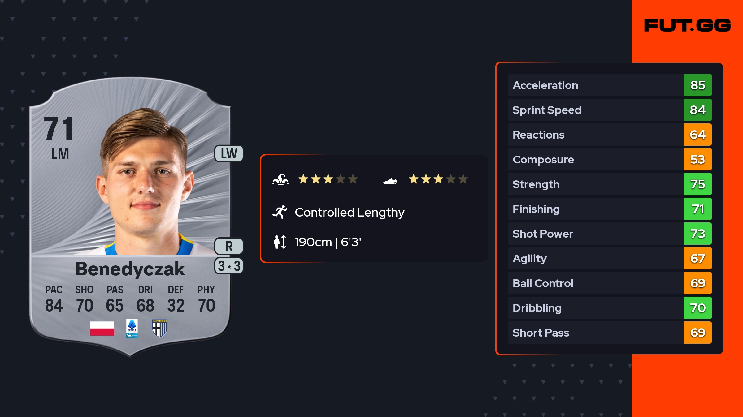Click the 71 overall rating
Image resolution: width=743 pixels, height=417 pixels.
59,129
